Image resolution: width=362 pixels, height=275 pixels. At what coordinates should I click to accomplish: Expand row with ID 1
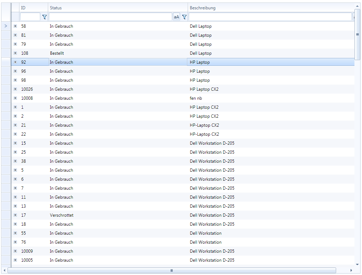(15, 107)
